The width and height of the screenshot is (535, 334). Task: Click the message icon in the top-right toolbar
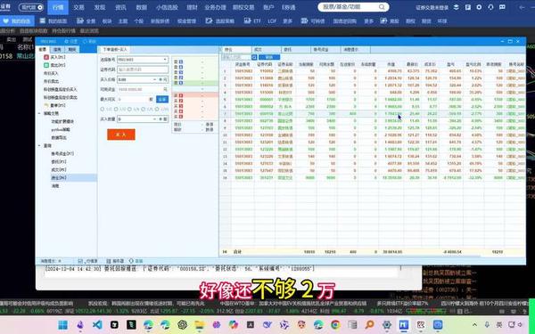click(502, 7)
